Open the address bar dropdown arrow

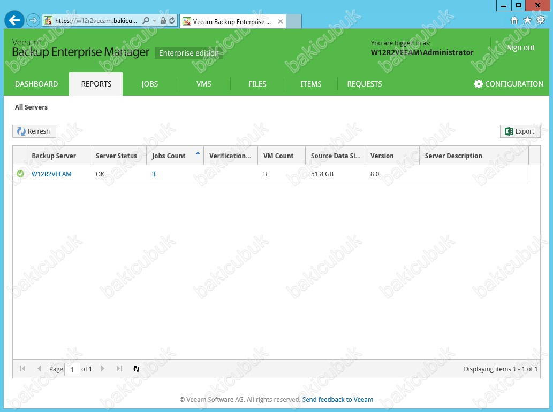coord(154,21)
